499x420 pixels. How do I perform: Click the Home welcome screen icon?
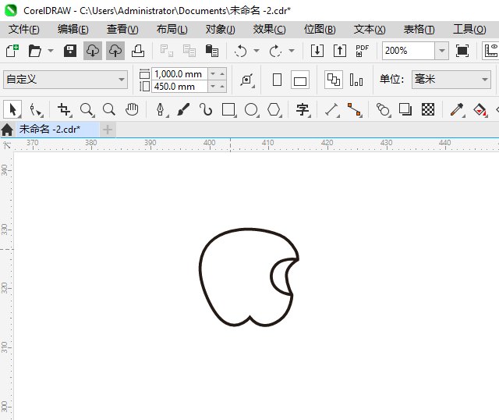(x=7, y=130)
